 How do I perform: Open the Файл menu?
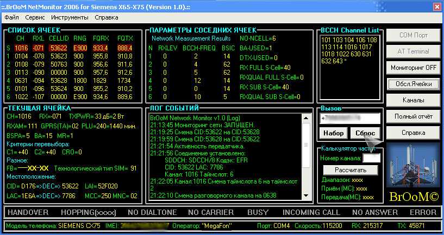click(11, 17)
